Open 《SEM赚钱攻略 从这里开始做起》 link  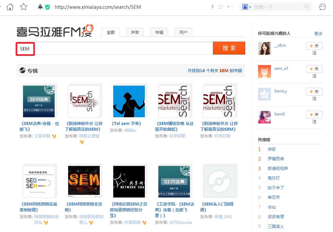(174, 126)
